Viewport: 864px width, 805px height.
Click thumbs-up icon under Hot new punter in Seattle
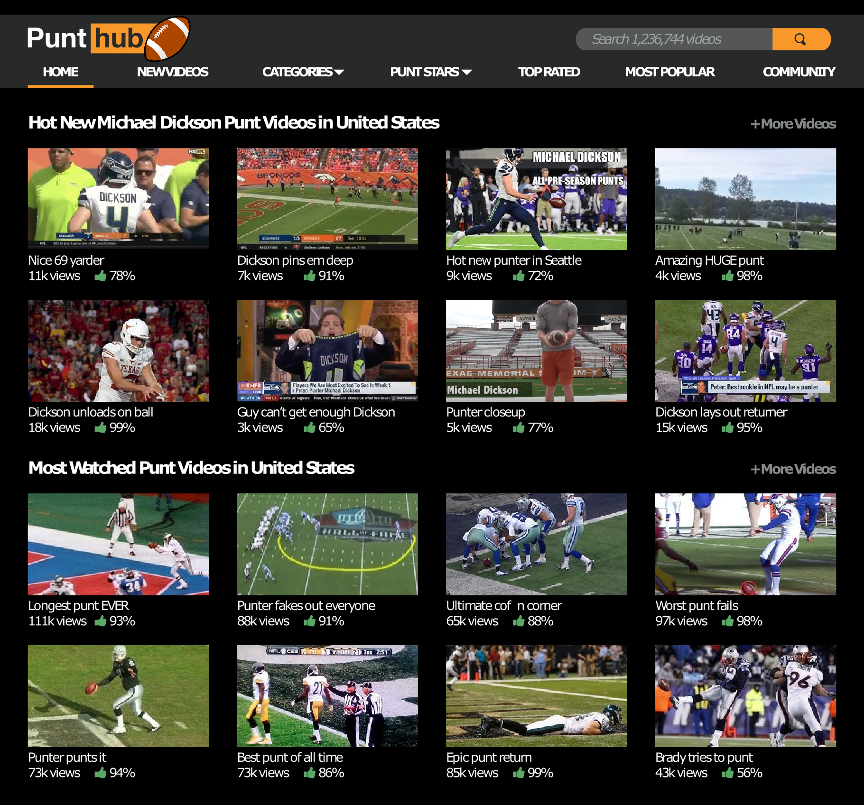519,276
